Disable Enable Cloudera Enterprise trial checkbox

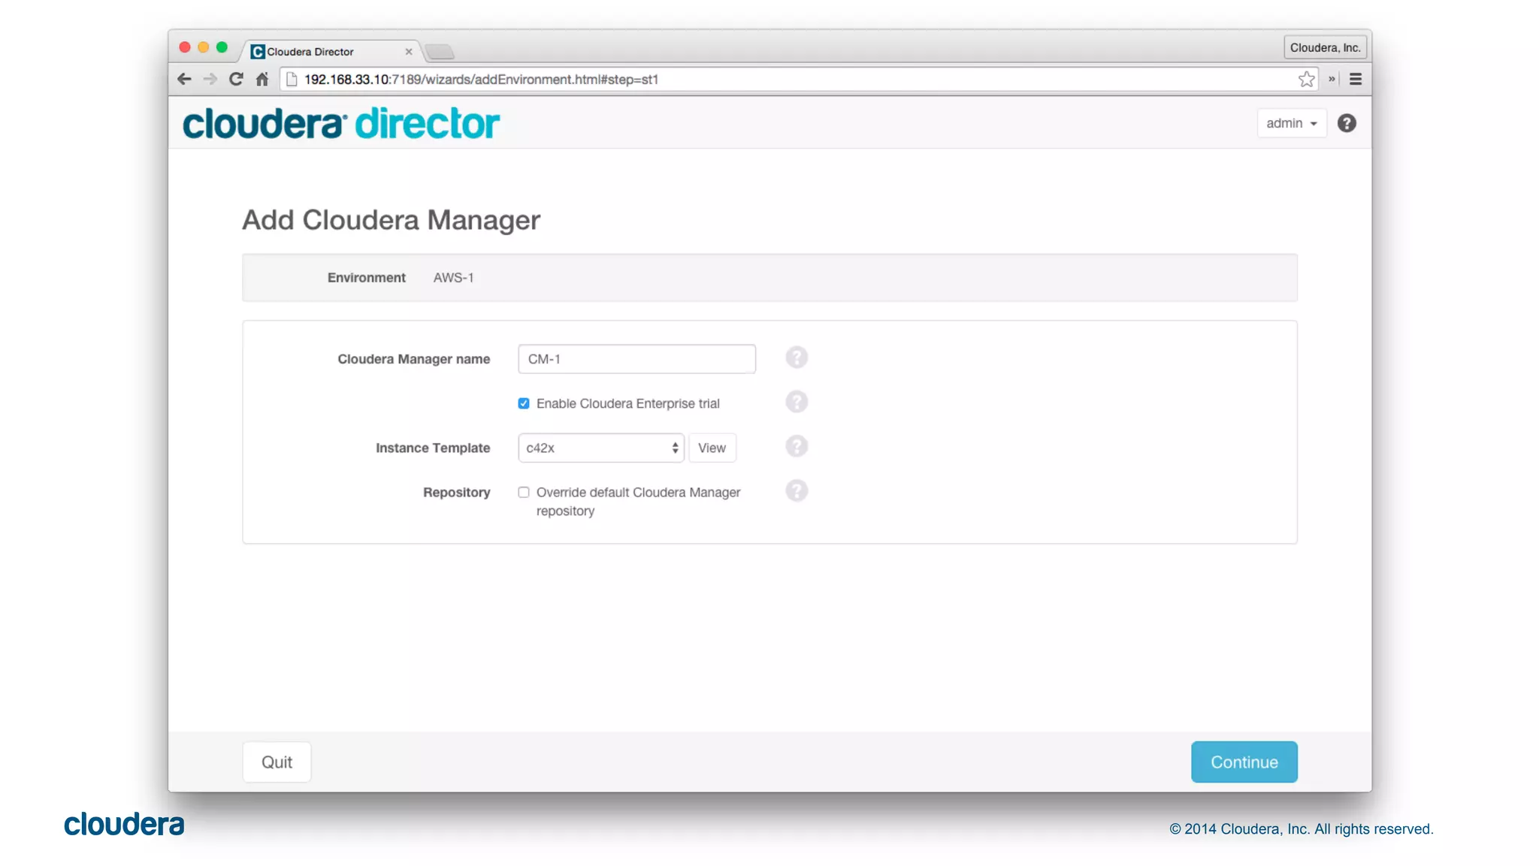(x=524, y=403)
